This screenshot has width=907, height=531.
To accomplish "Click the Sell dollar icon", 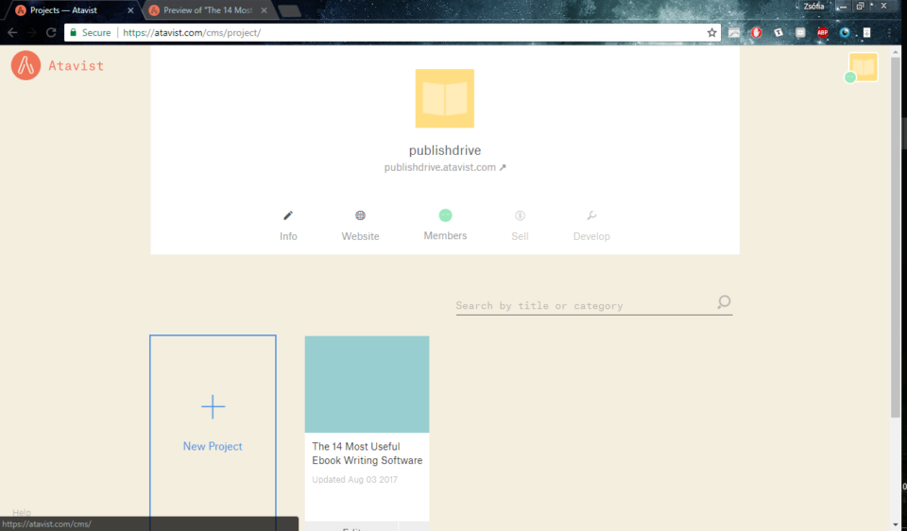I will (x=520, y=215).
